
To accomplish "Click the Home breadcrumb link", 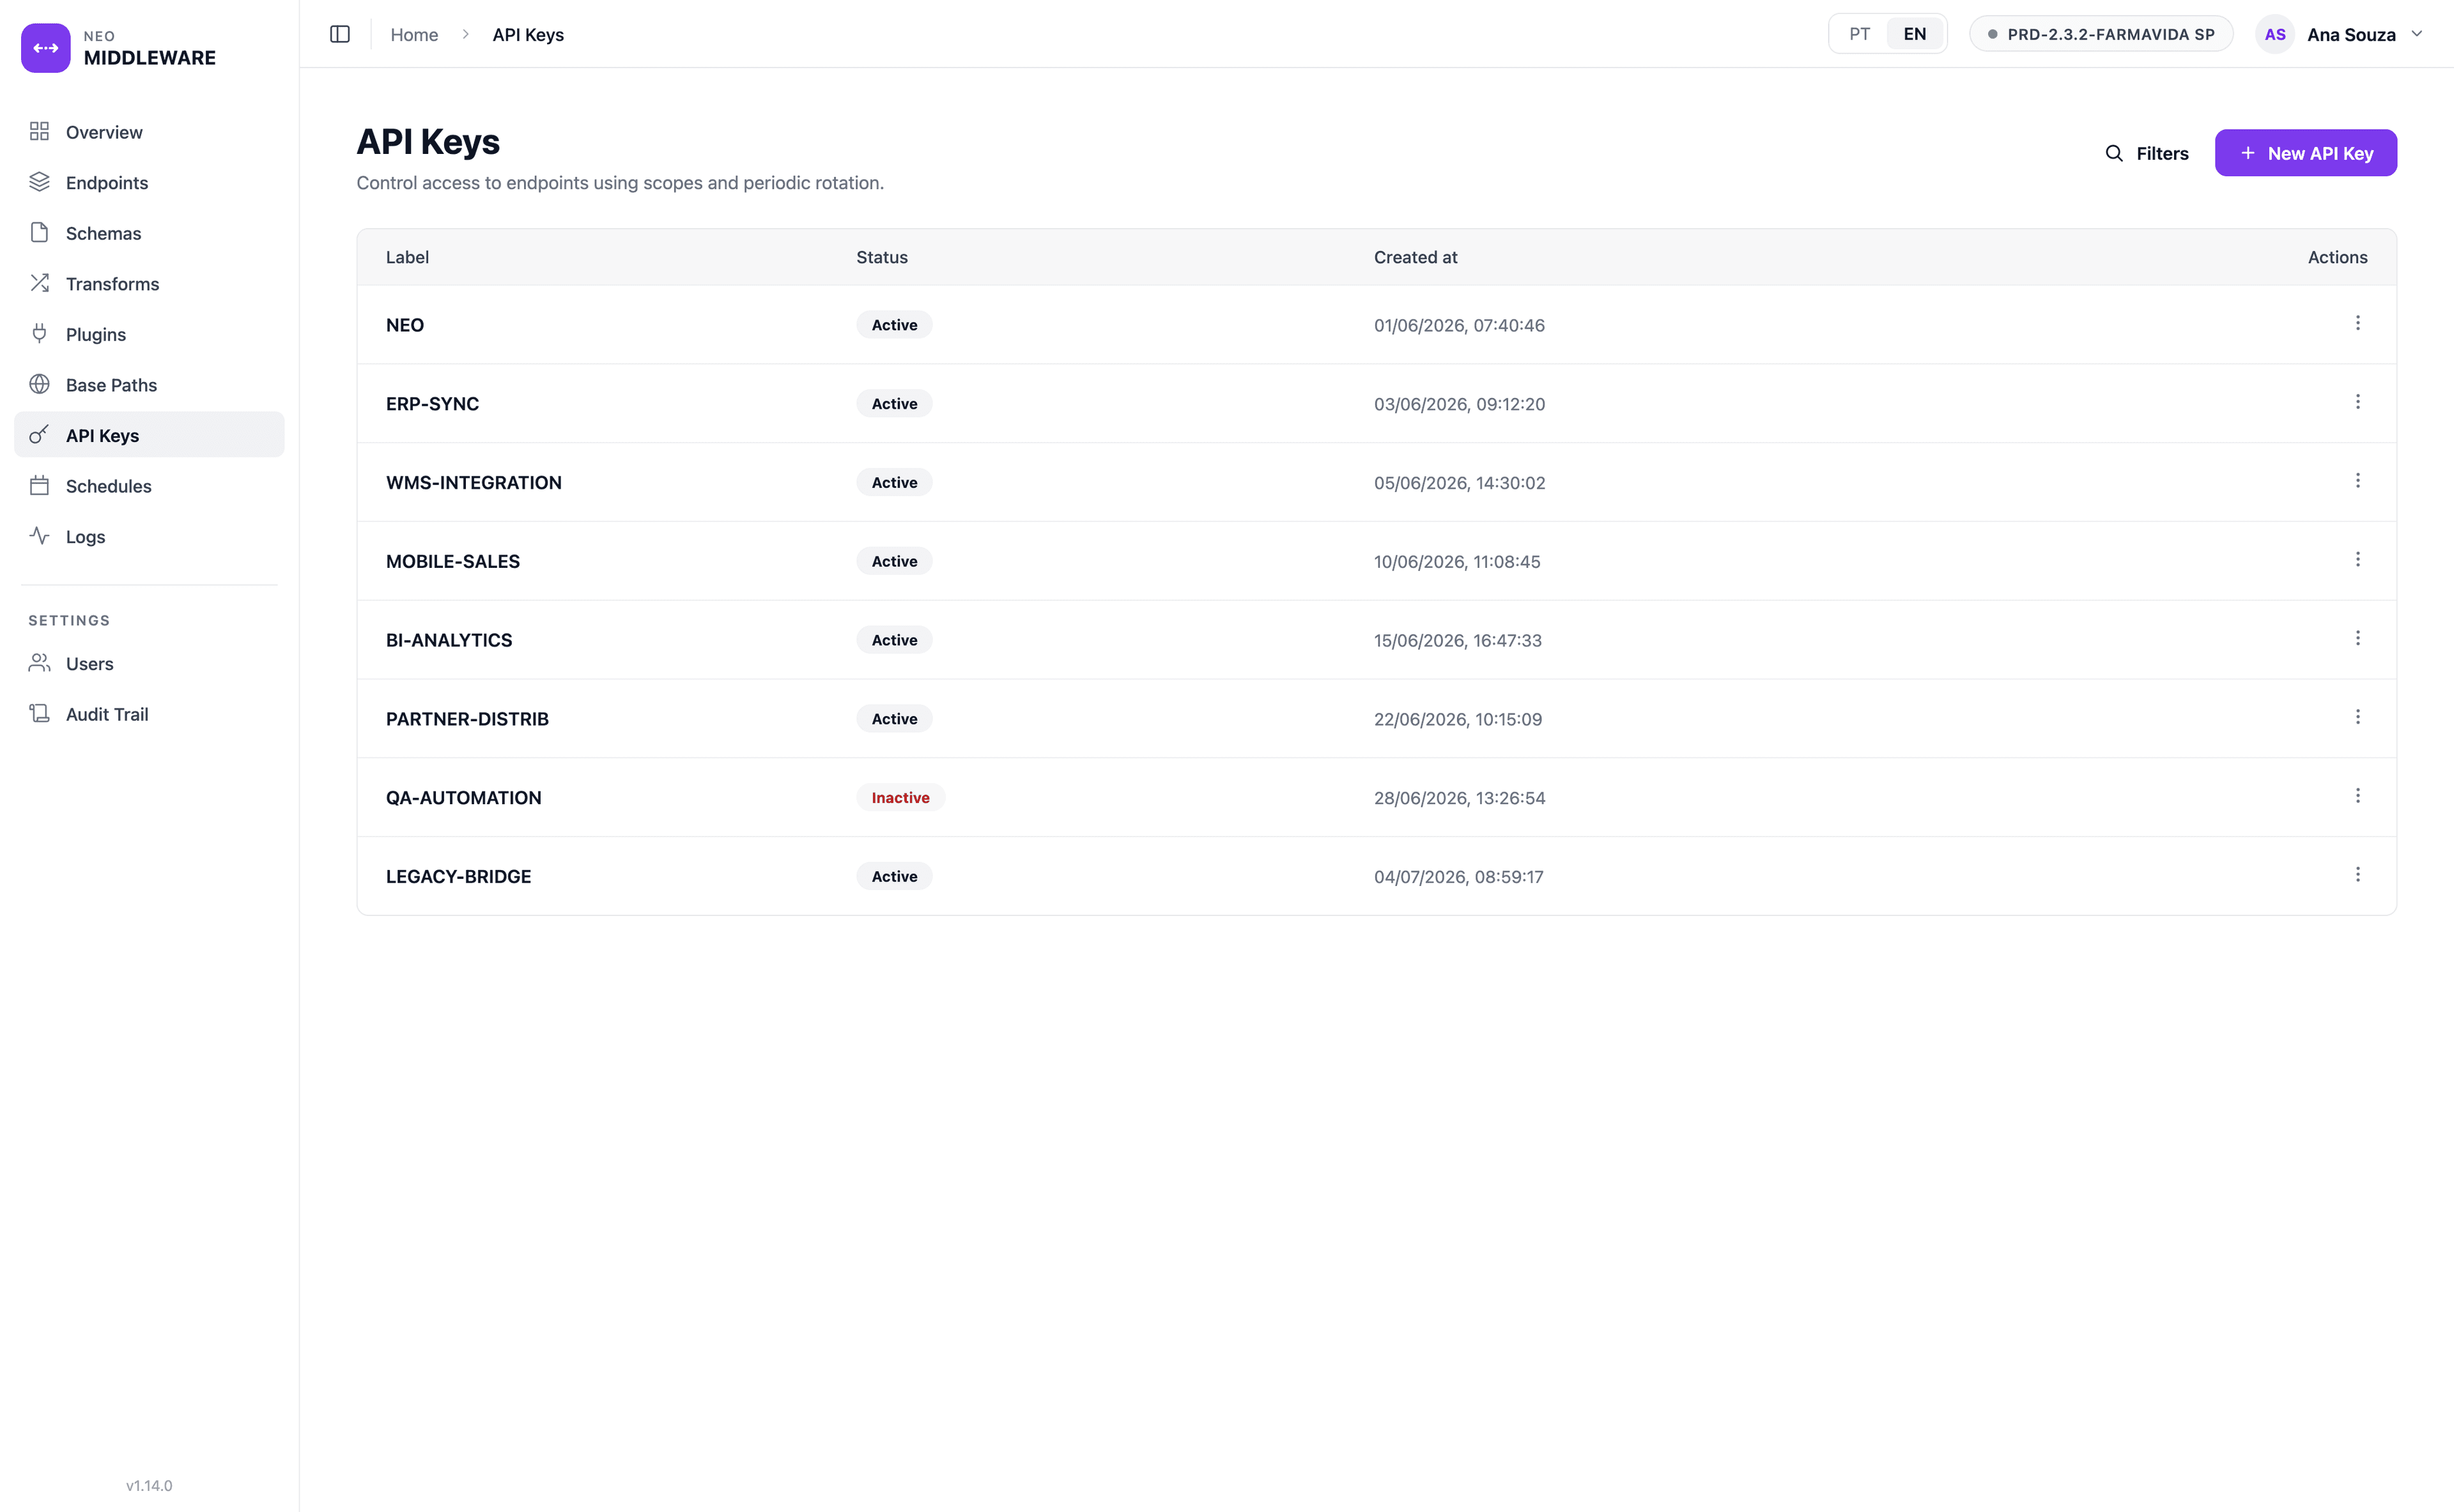I will point(414,34).
